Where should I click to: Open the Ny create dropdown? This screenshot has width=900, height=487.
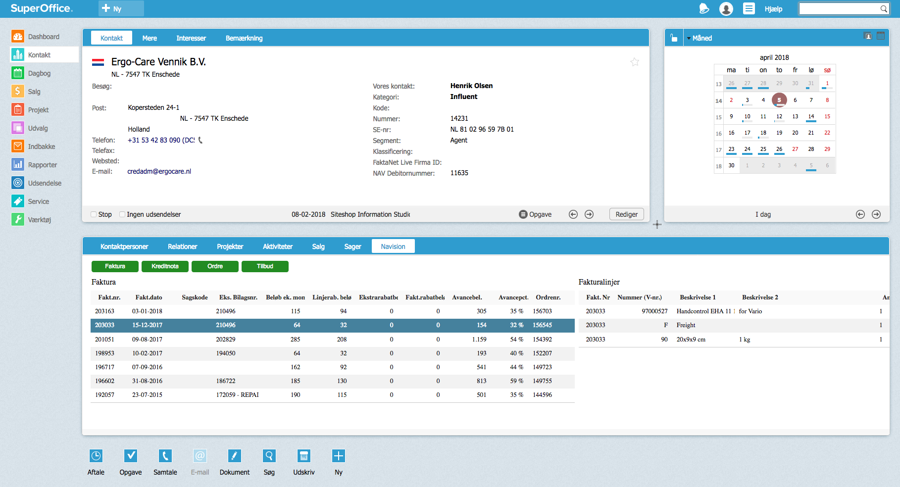tap(121, 8)
